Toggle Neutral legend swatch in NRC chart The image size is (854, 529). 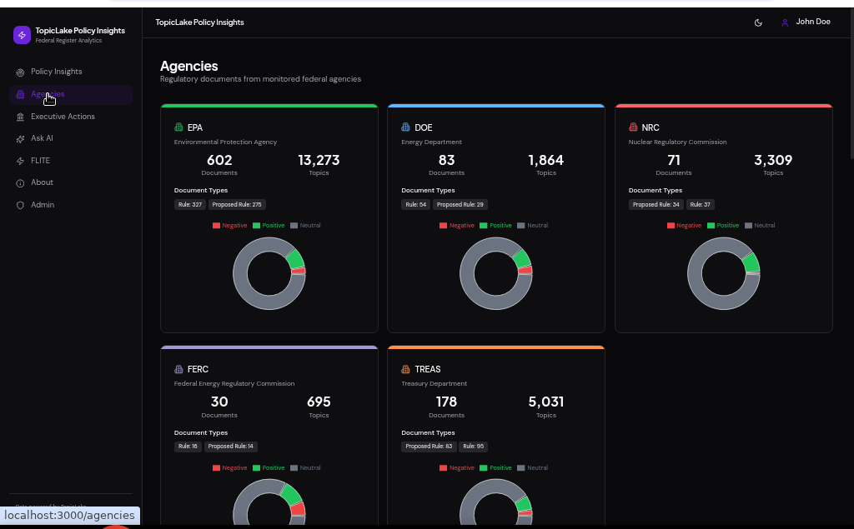pos(748,225)
